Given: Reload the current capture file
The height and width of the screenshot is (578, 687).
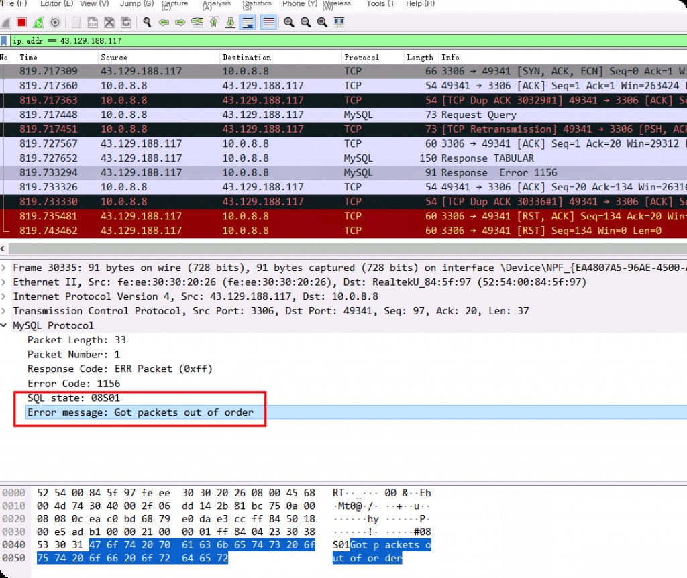Looking at the screenshot, I should 126,22.
